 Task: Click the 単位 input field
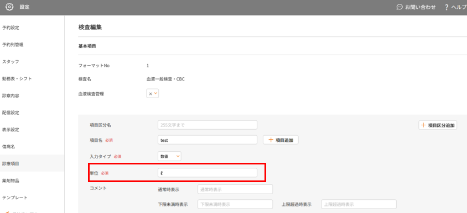[x=207, y=173]
